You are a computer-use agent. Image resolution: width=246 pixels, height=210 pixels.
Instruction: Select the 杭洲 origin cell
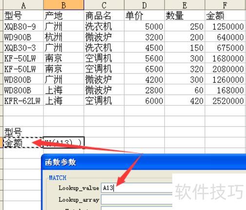(x=63, y=36)
